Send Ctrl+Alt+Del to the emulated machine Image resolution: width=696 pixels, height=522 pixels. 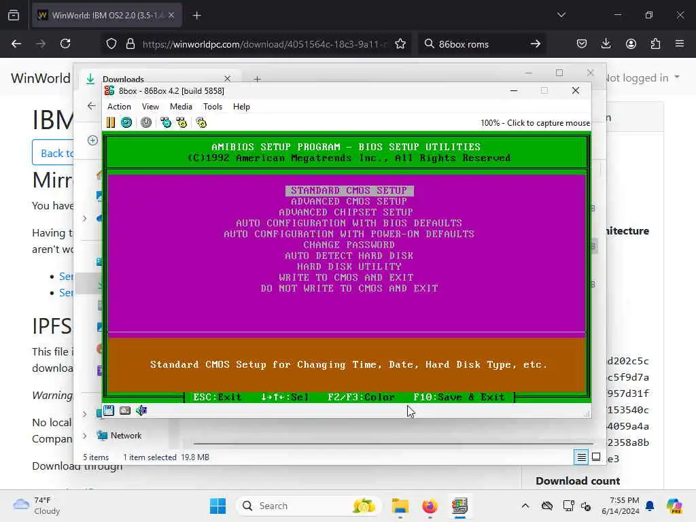click(166, 122)
